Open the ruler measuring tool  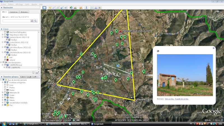click(86, 8)
